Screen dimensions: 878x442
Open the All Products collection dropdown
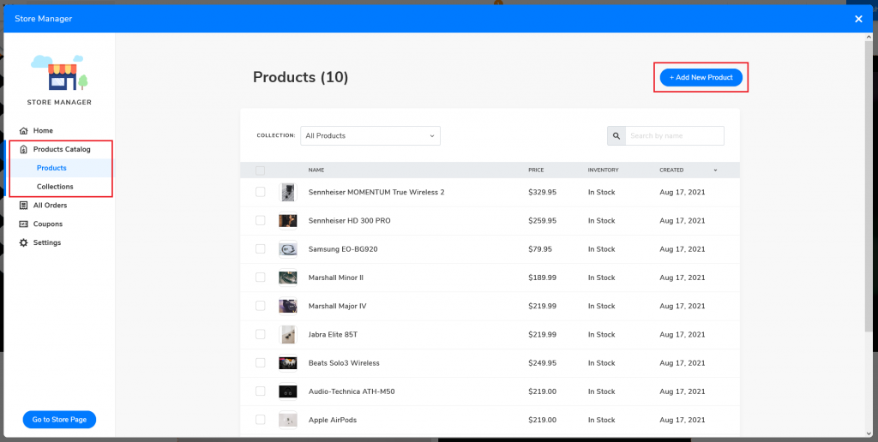pyautogui.click(x=370, y=136)
